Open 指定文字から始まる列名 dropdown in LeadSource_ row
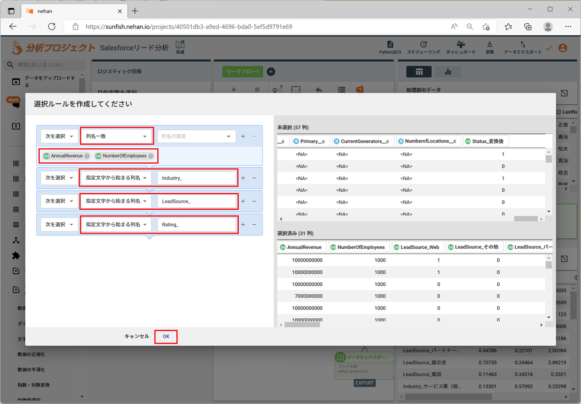Viewport: 581px width, 404px height. pos(116,201)
